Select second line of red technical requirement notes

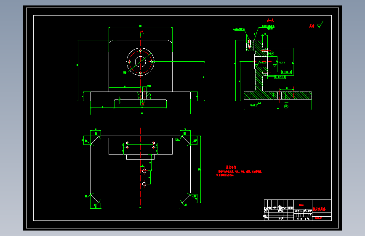pos(225,175)
